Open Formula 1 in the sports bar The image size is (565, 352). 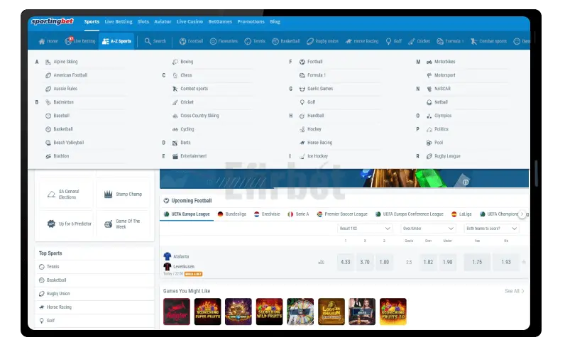tap(450, 41)
